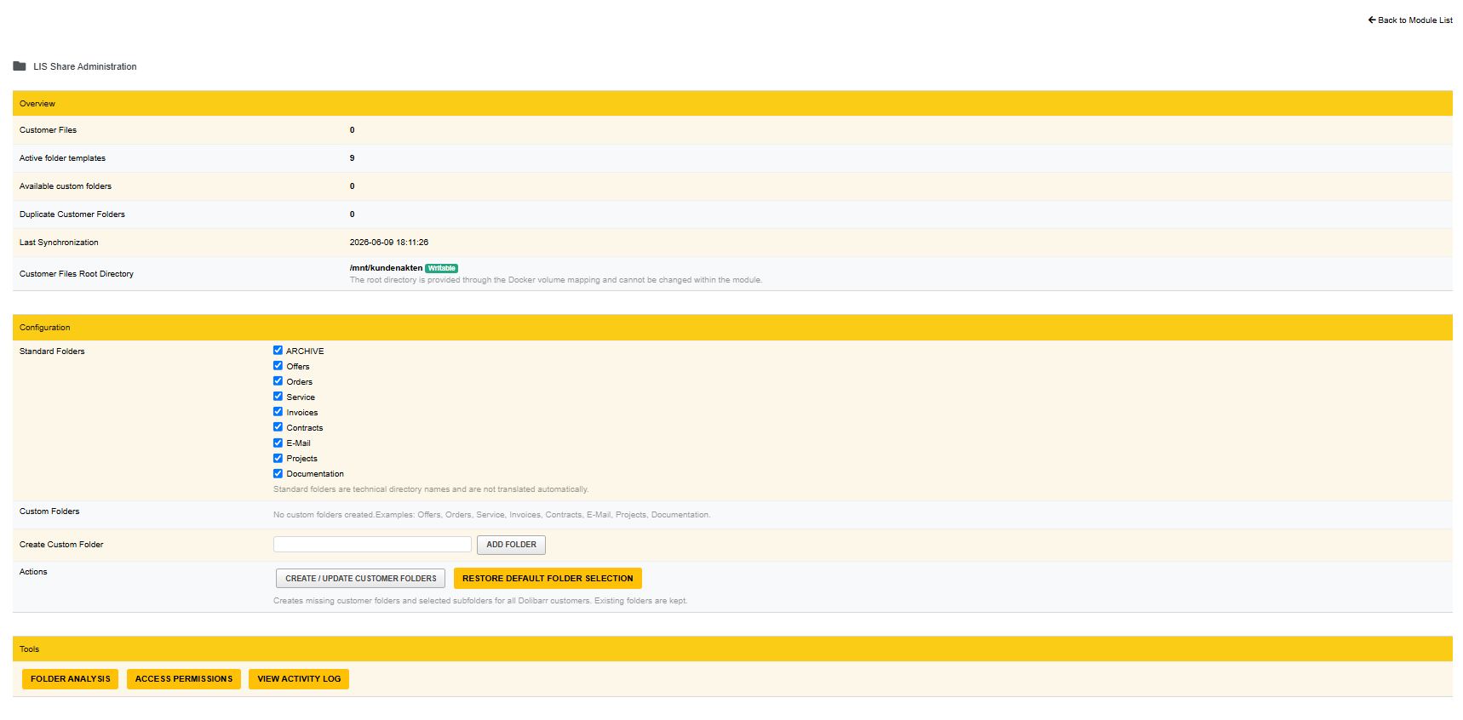
Task: Click the LIS Share Administration page title
Action: [85, 66]
